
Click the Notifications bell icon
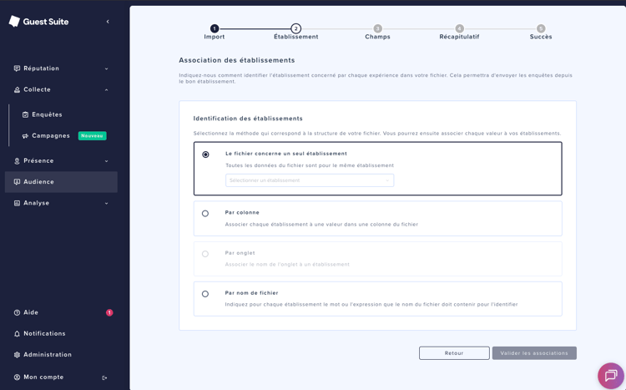click(x=17, y=334)
